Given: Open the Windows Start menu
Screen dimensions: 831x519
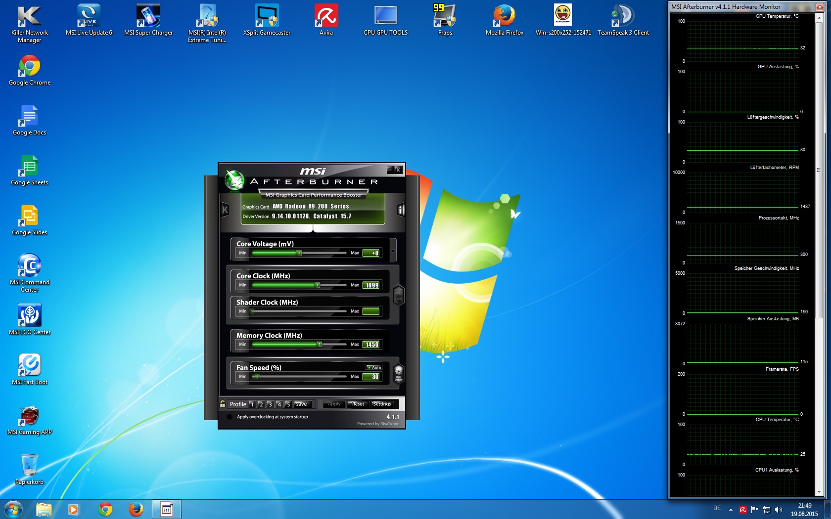Looking at the screenshot, I should [x=13, y=509].
